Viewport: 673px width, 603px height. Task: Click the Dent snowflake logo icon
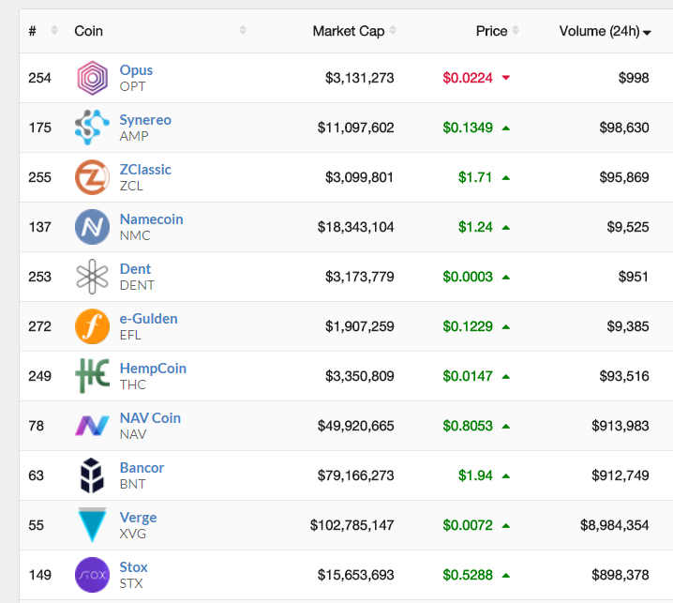pos(92,277)
